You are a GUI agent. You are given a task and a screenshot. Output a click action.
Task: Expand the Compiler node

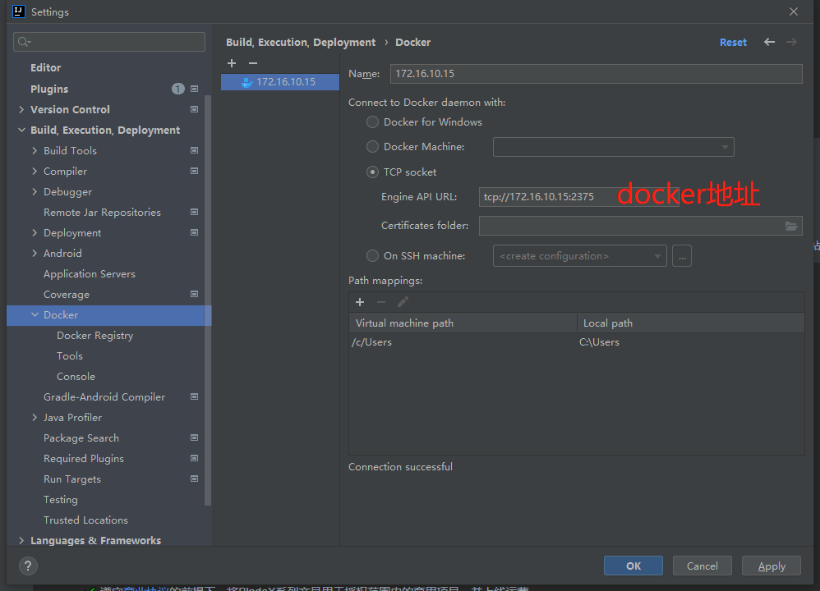coord(35,171)
